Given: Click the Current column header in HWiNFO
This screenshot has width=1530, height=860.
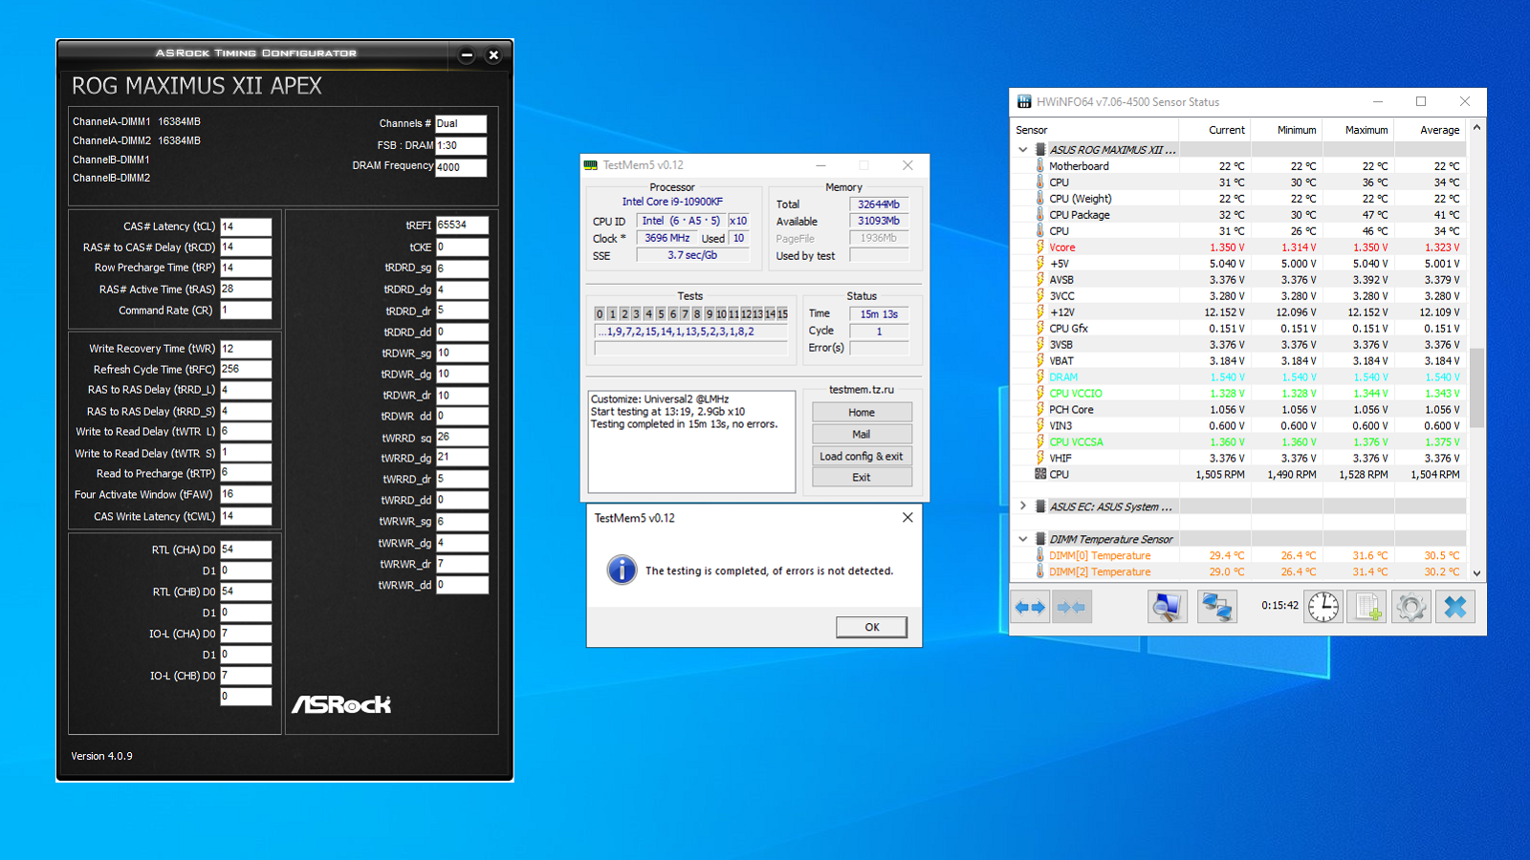Looking at the screenshot, I should click(x=1214, y=130).
